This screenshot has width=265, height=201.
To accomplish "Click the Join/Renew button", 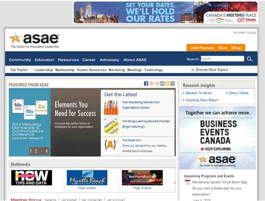I will [202, 48].
